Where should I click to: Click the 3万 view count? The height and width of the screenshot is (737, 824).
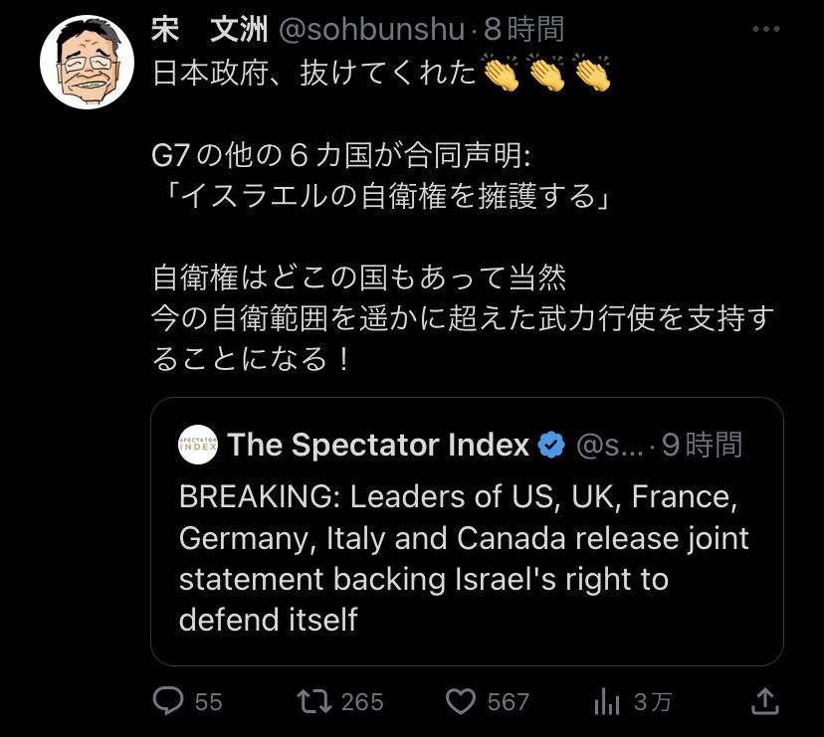click(x=653, y=702)
